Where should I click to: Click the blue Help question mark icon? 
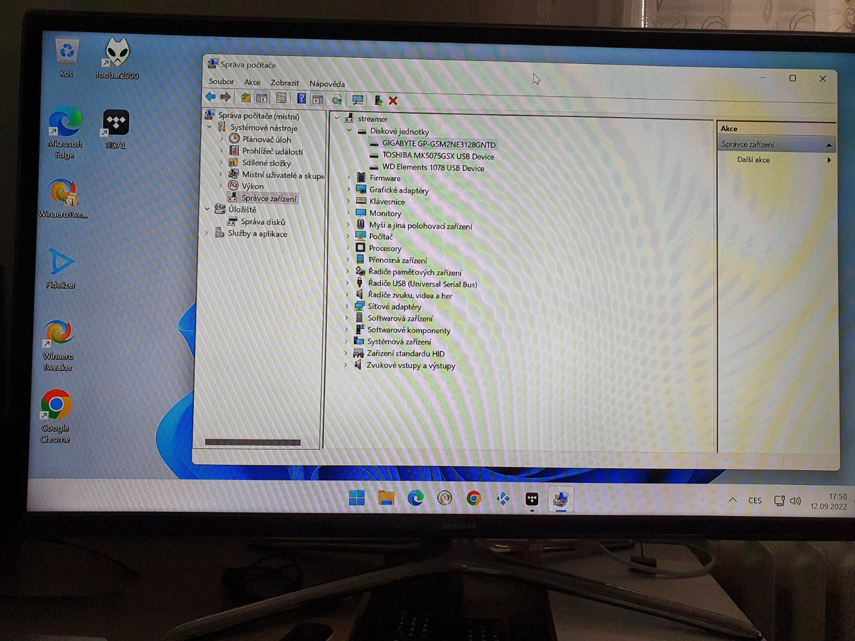301,98
